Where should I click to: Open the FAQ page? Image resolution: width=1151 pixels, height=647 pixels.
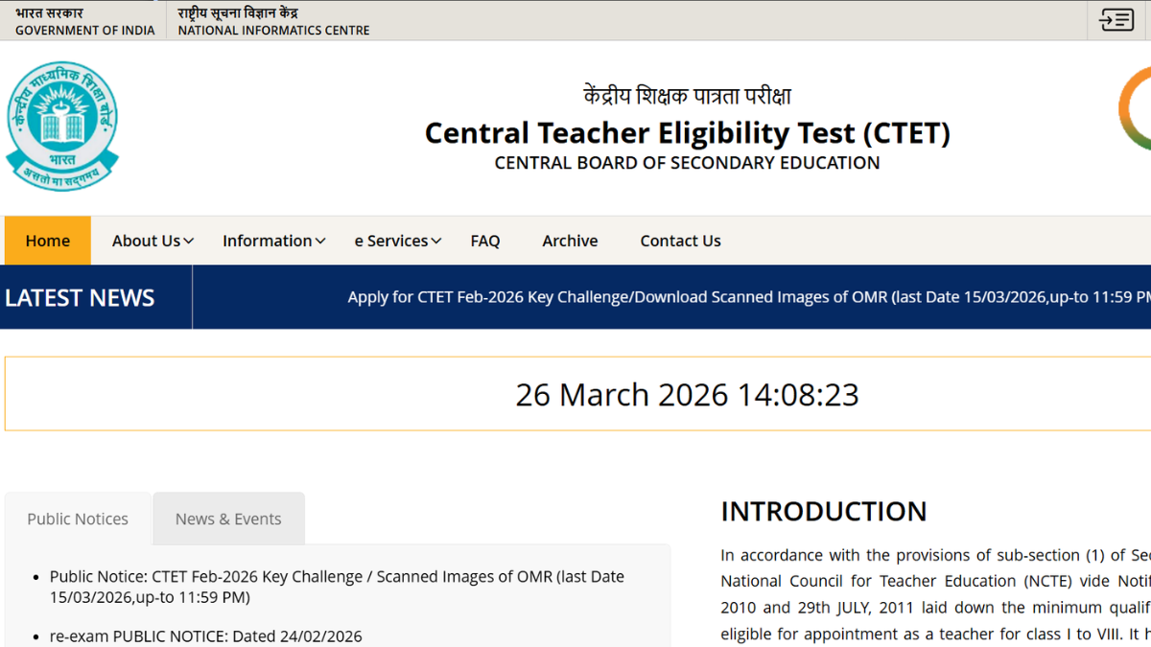(x=485, y=241)
